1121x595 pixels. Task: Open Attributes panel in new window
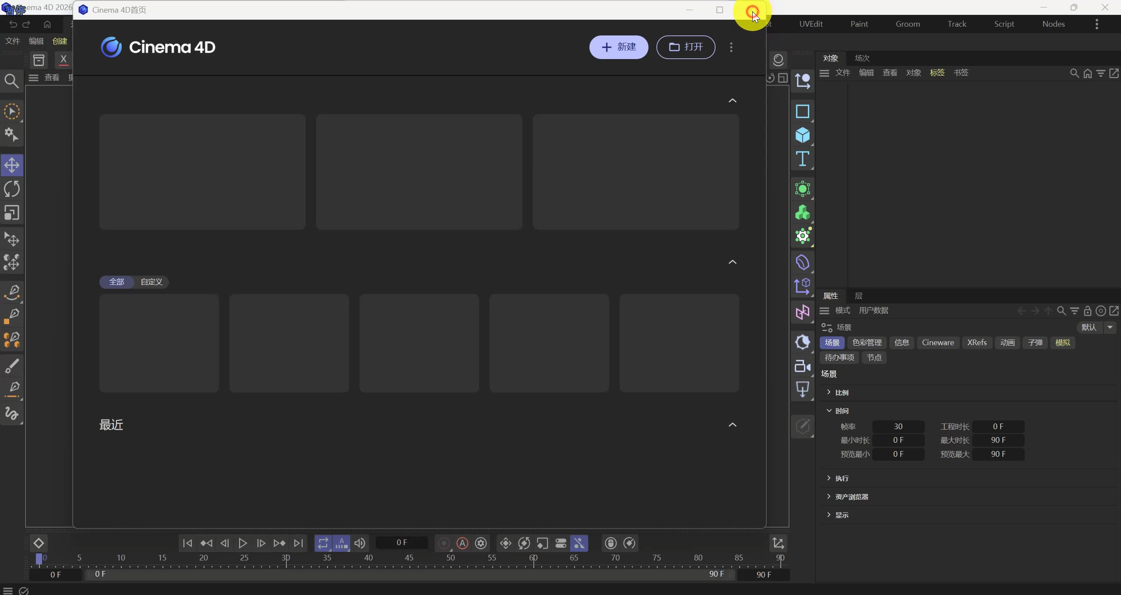pyautogui.click(x=1114, y=311)
